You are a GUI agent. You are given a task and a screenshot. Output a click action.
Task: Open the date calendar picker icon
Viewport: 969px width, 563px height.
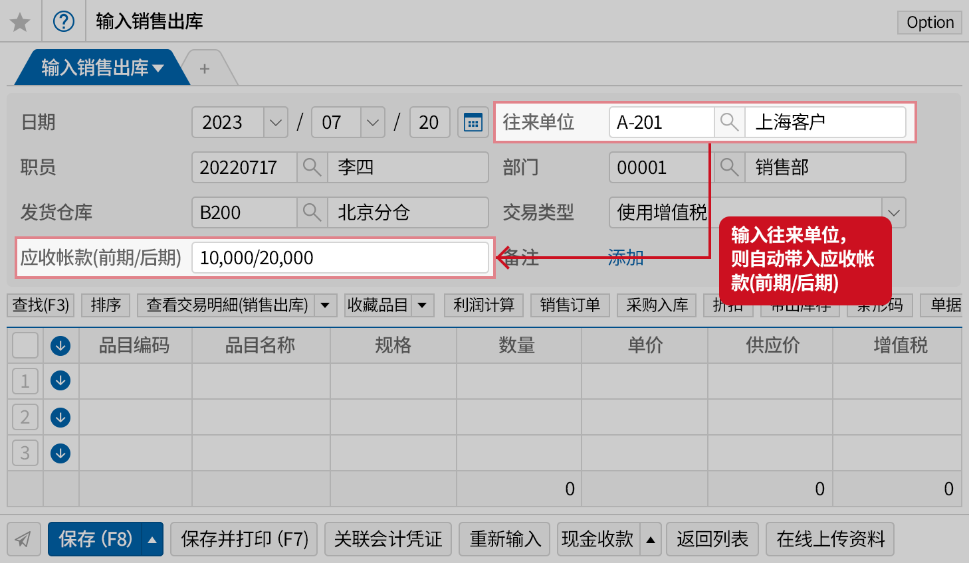coord(473,123)
